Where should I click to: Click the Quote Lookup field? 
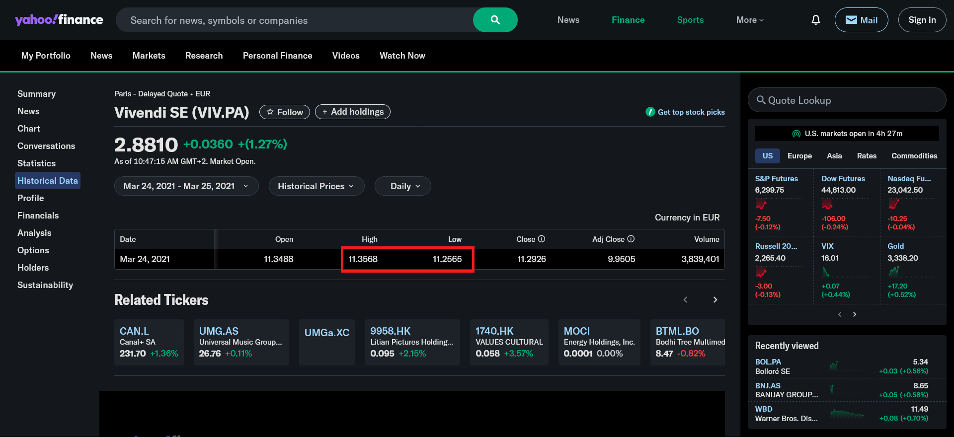847,100
